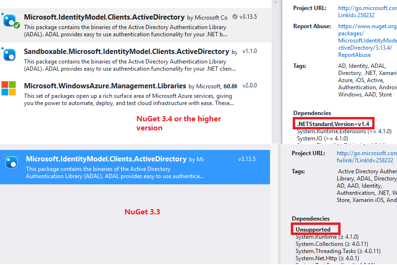
Task: Click the verified checkmark next to v3.13.5
Action: tap(235, 17)
